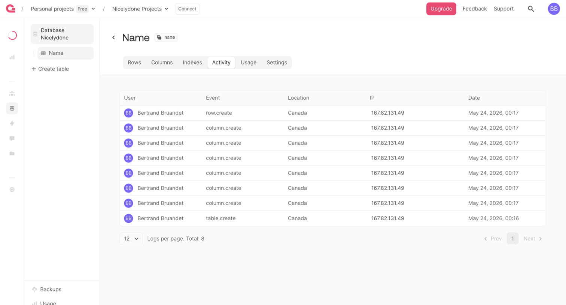The image size is (566, 305).
Task: Open the search magnifier icon
Action: (x=531, y=9)
